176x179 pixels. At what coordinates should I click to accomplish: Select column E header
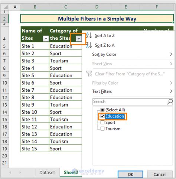(126, 7)
